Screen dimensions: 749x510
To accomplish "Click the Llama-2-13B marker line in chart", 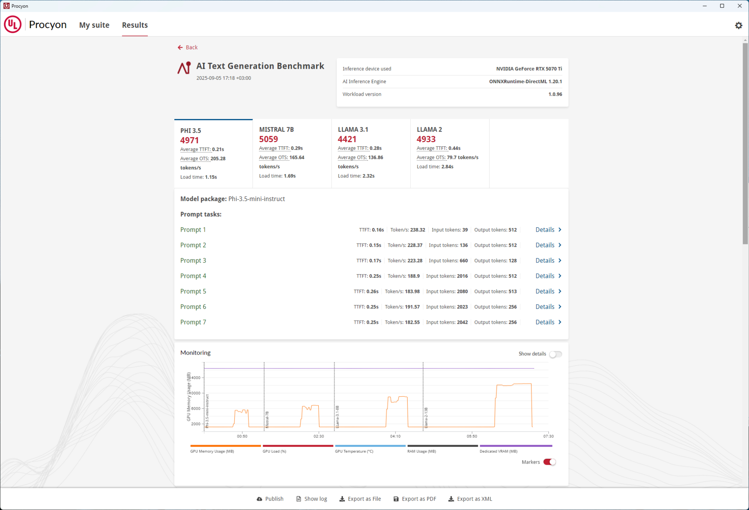I will [423, 396].
